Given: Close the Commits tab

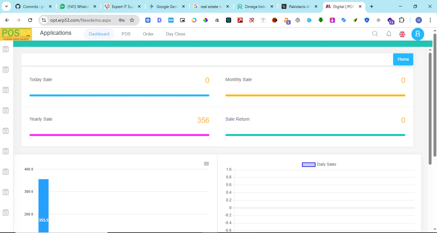Looking at the screenshot, I should click(50, 6).
